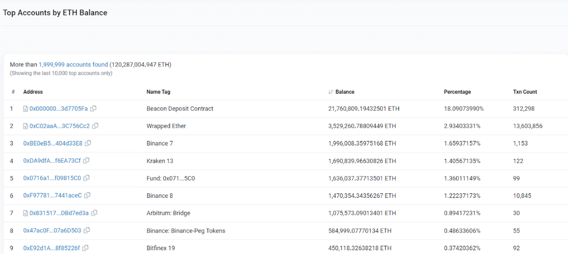568x254 pixels.
Task: Copy address 0xE92d1A...8f85226f
Action: click(x=85, y=248)
